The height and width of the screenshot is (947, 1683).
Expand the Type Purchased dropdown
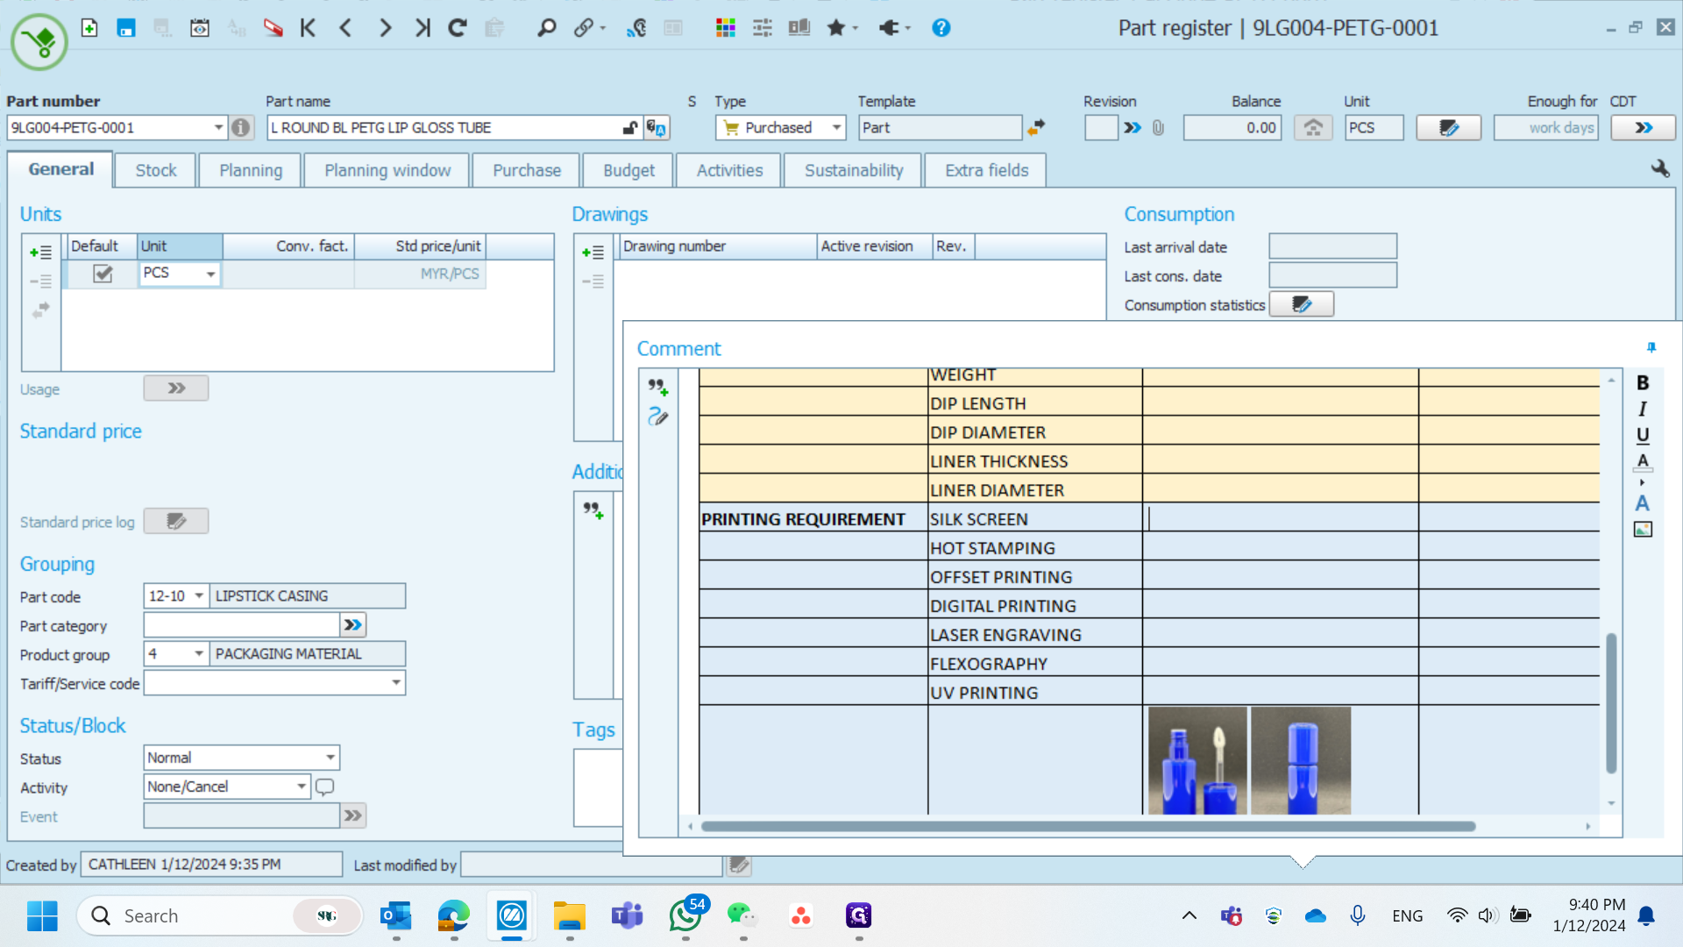point(836,128)
